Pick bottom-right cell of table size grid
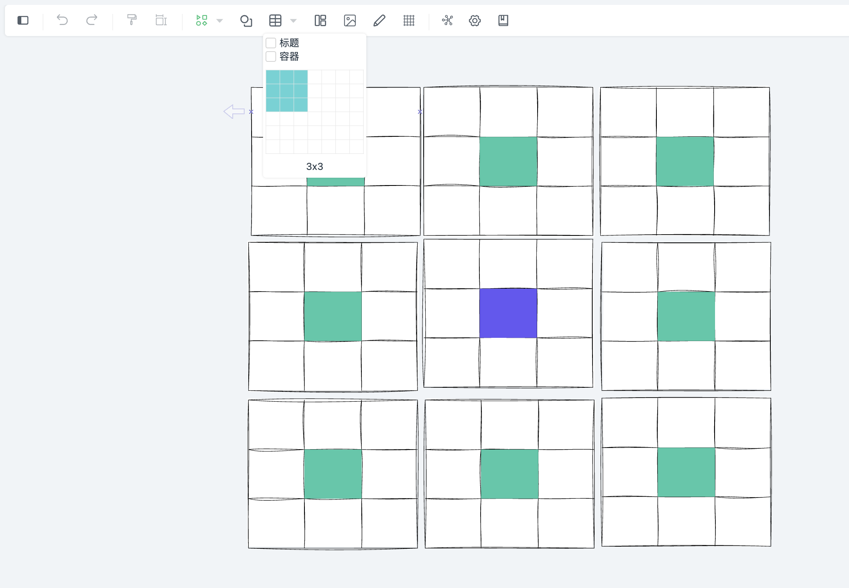 (x=356, y=147)
